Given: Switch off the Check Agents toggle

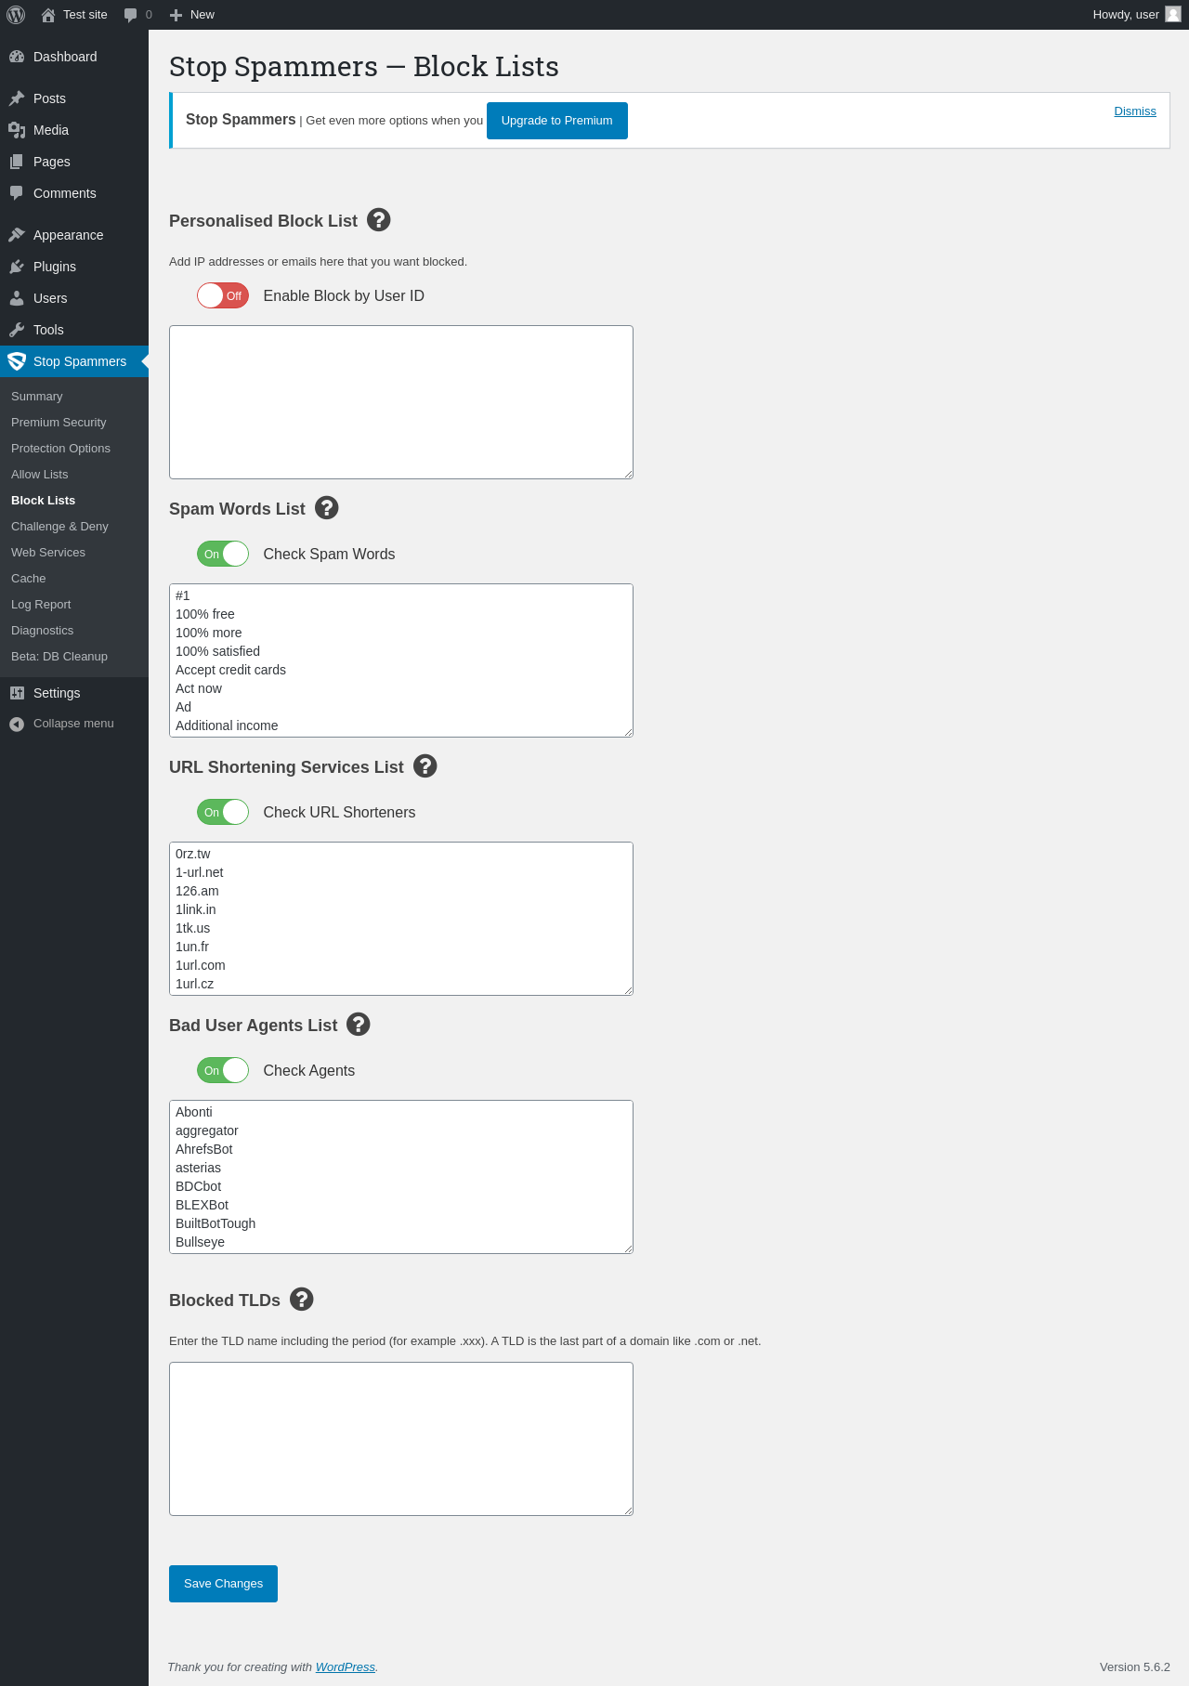Looking at the screenshot, I should 223,1070.
